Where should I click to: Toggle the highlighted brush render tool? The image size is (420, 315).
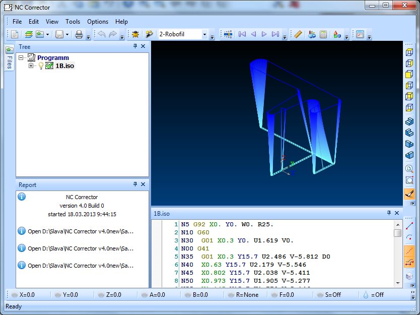409,194
